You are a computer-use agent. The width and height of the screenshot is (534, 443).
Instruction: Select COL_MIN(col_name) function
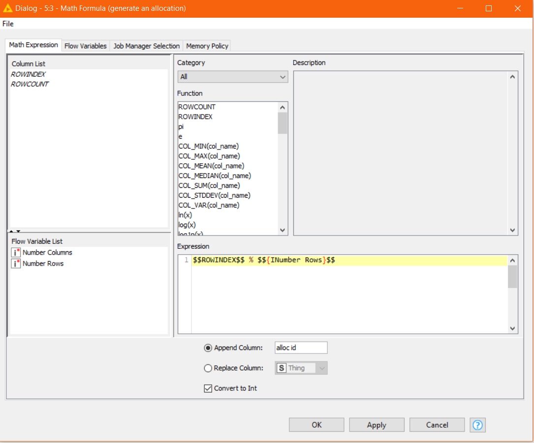pyautogui.click(x=208, y=147)
